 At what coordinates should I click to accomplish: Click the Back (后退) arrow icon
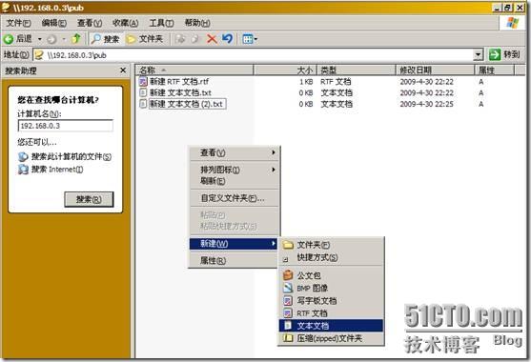[9, 39]
